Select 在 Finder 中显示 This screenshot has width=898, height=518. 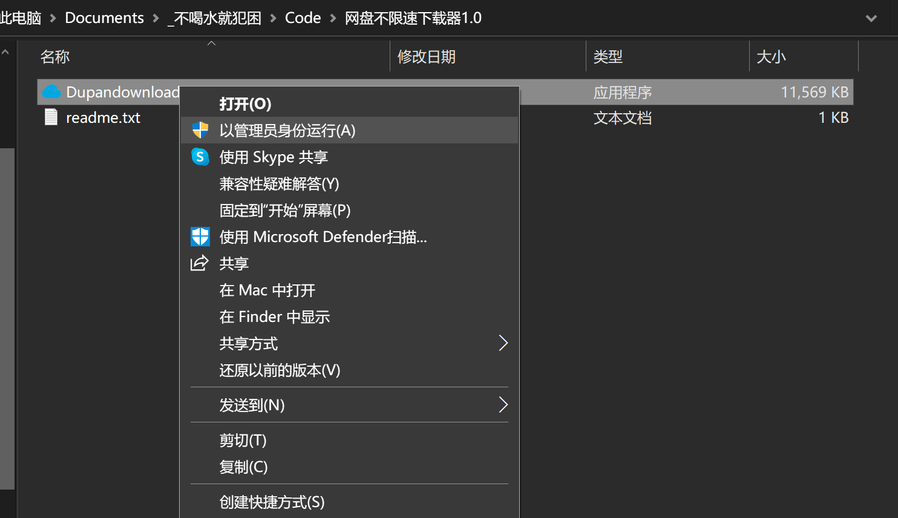(275, 317)
